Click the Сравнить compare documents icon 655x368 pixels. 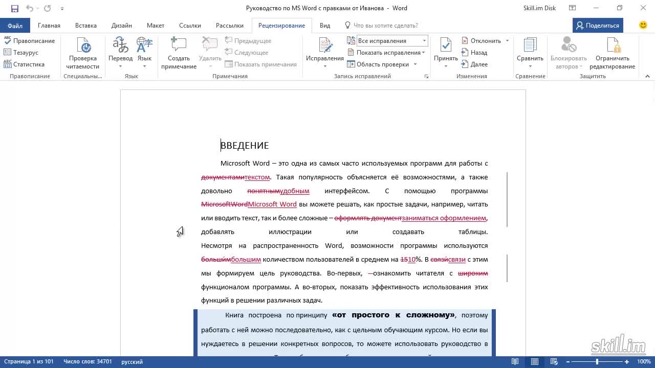530,45
